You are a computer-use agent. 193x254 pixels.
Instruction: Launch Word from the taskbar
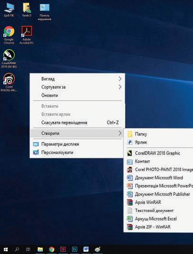[x=86, y=249]
